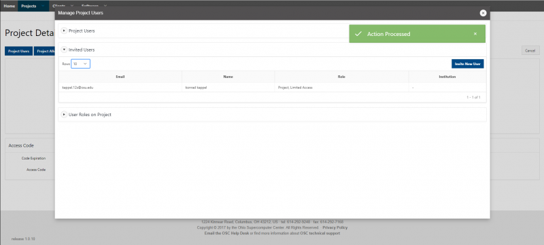544x245 pixels.
Task: Select the konrad kappel name cell
Action: 228,88
